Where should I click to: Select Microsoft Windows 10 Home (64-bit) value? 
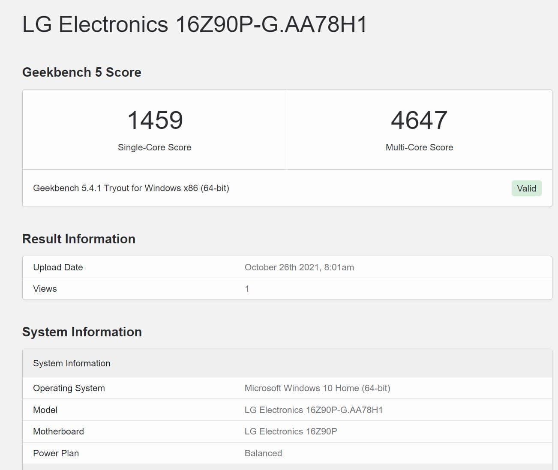pos(317,388)
